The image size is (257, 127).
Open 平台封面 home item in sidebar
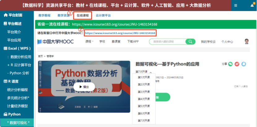tap(13, 15)
